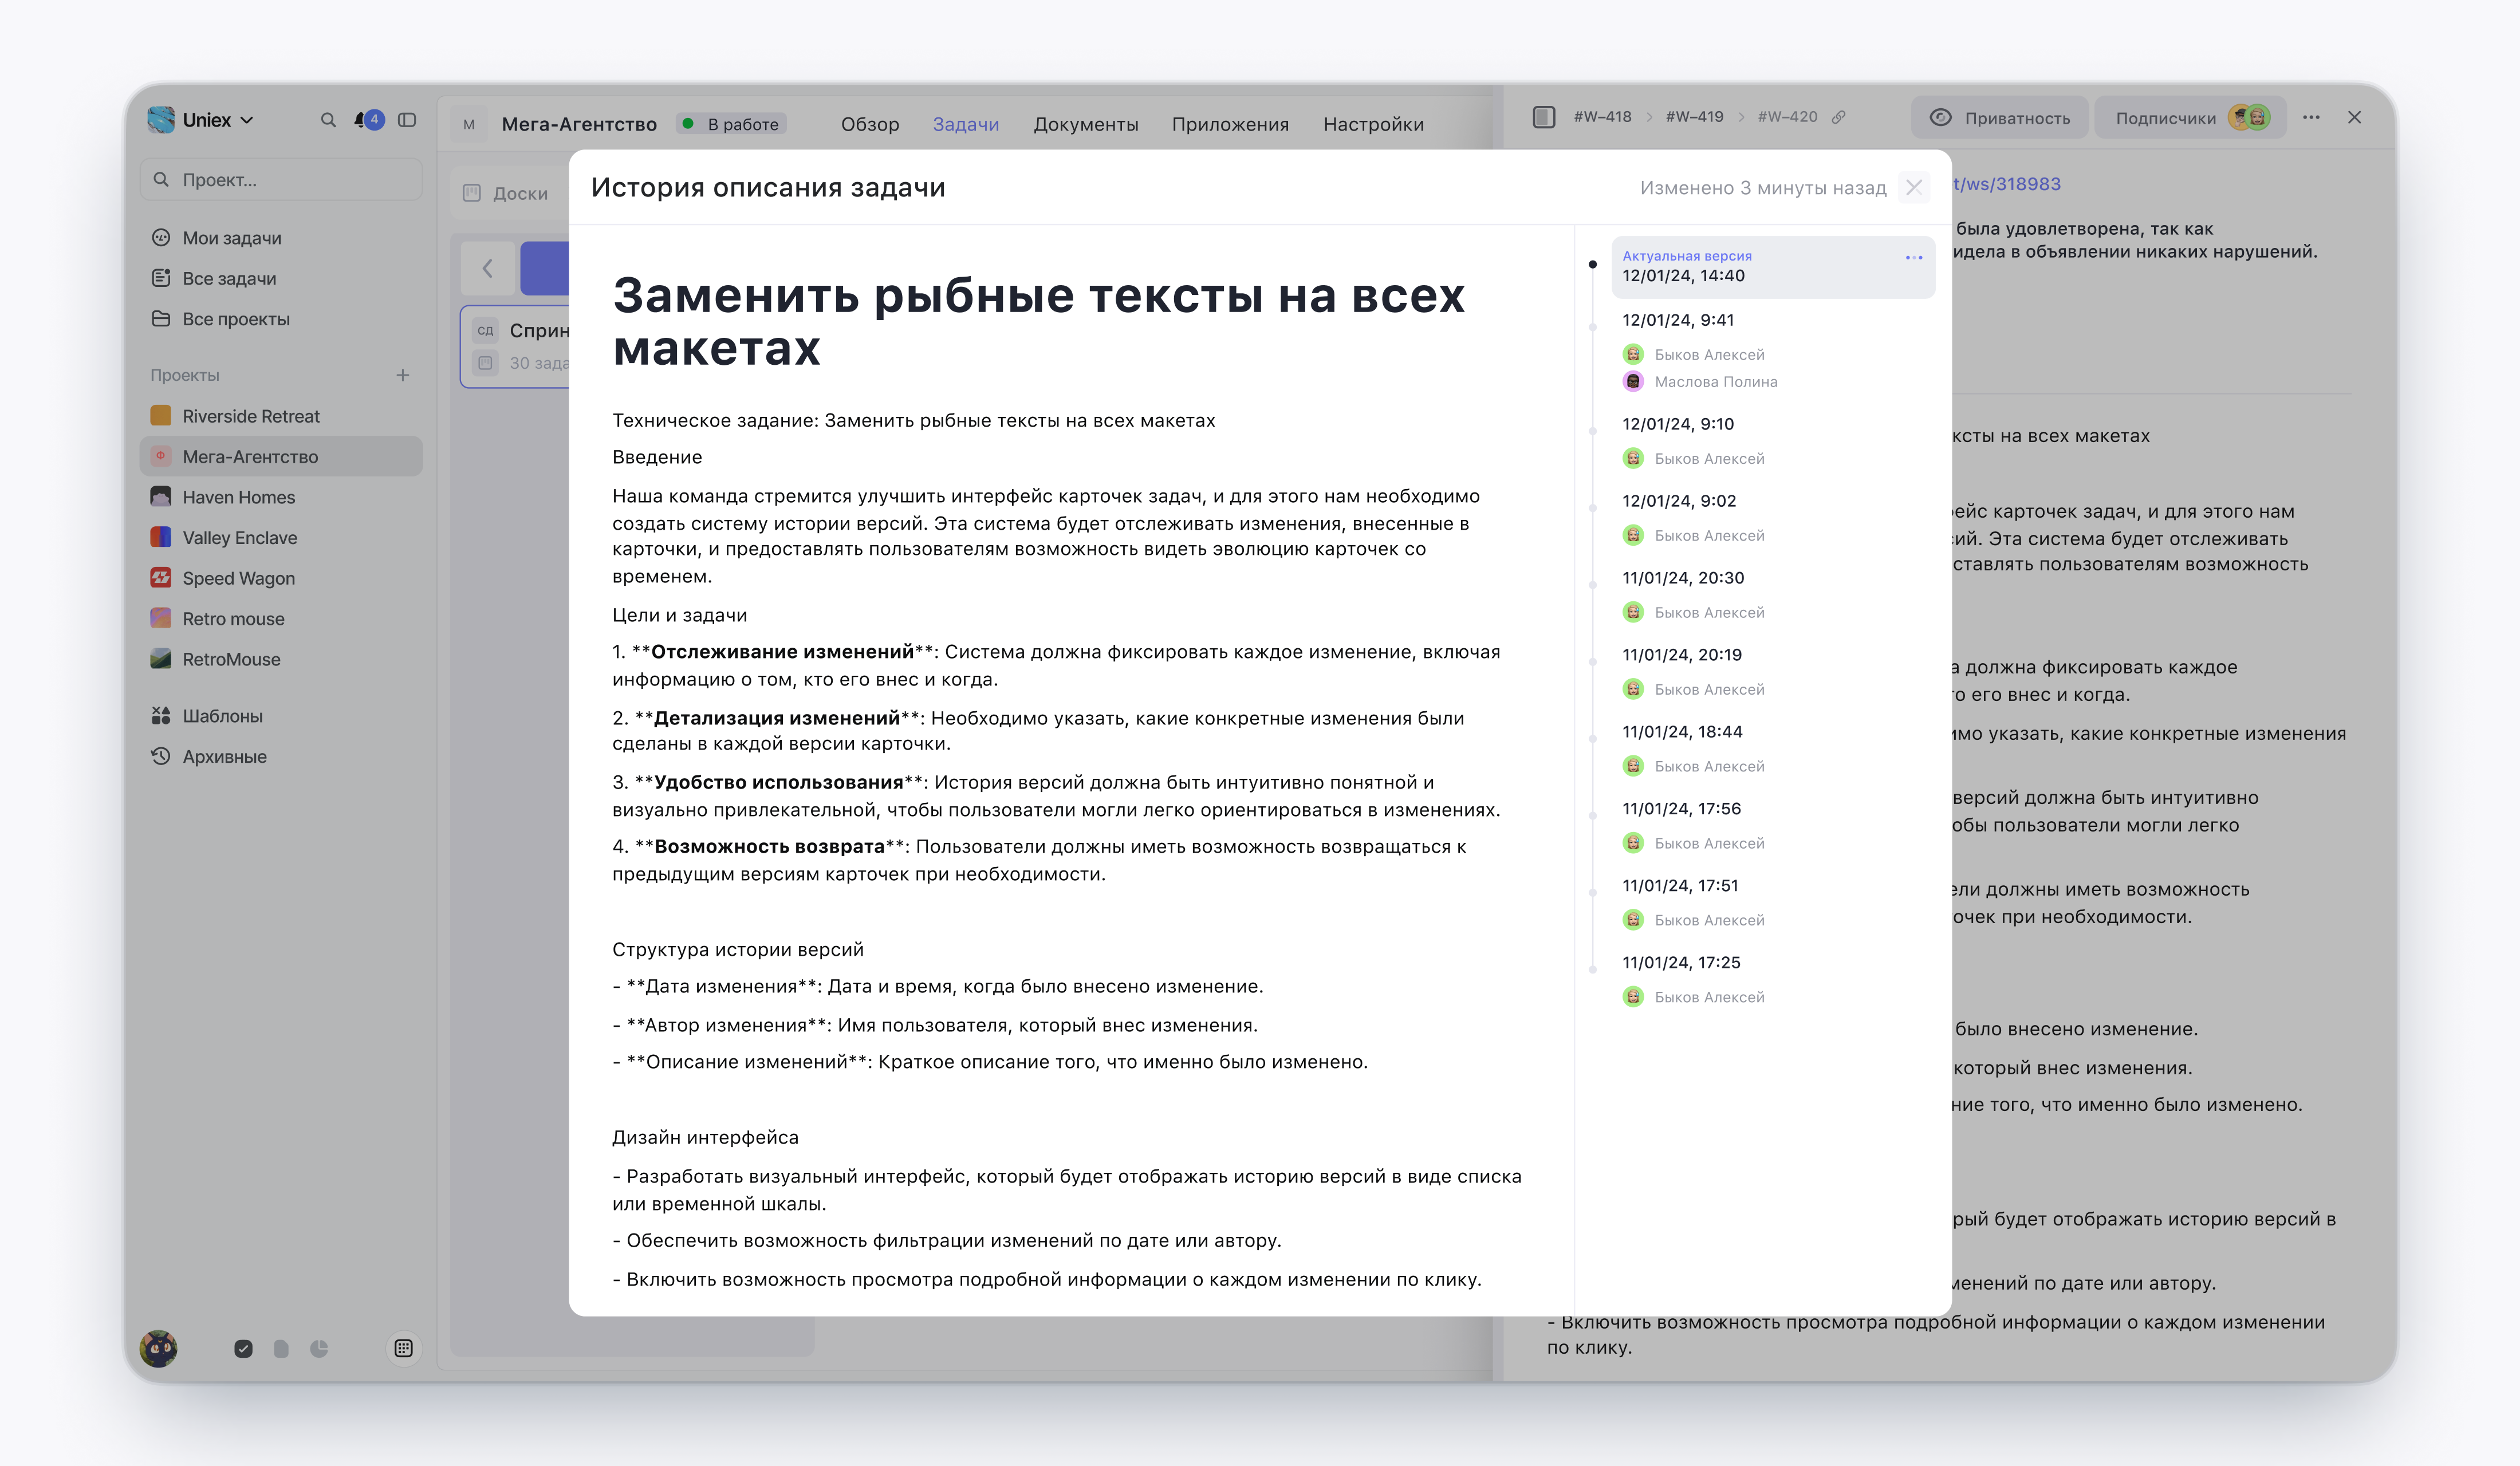Open Uniex workspace dropdown
Viewport: 2520px width, 1466px height.
(201, 120)
